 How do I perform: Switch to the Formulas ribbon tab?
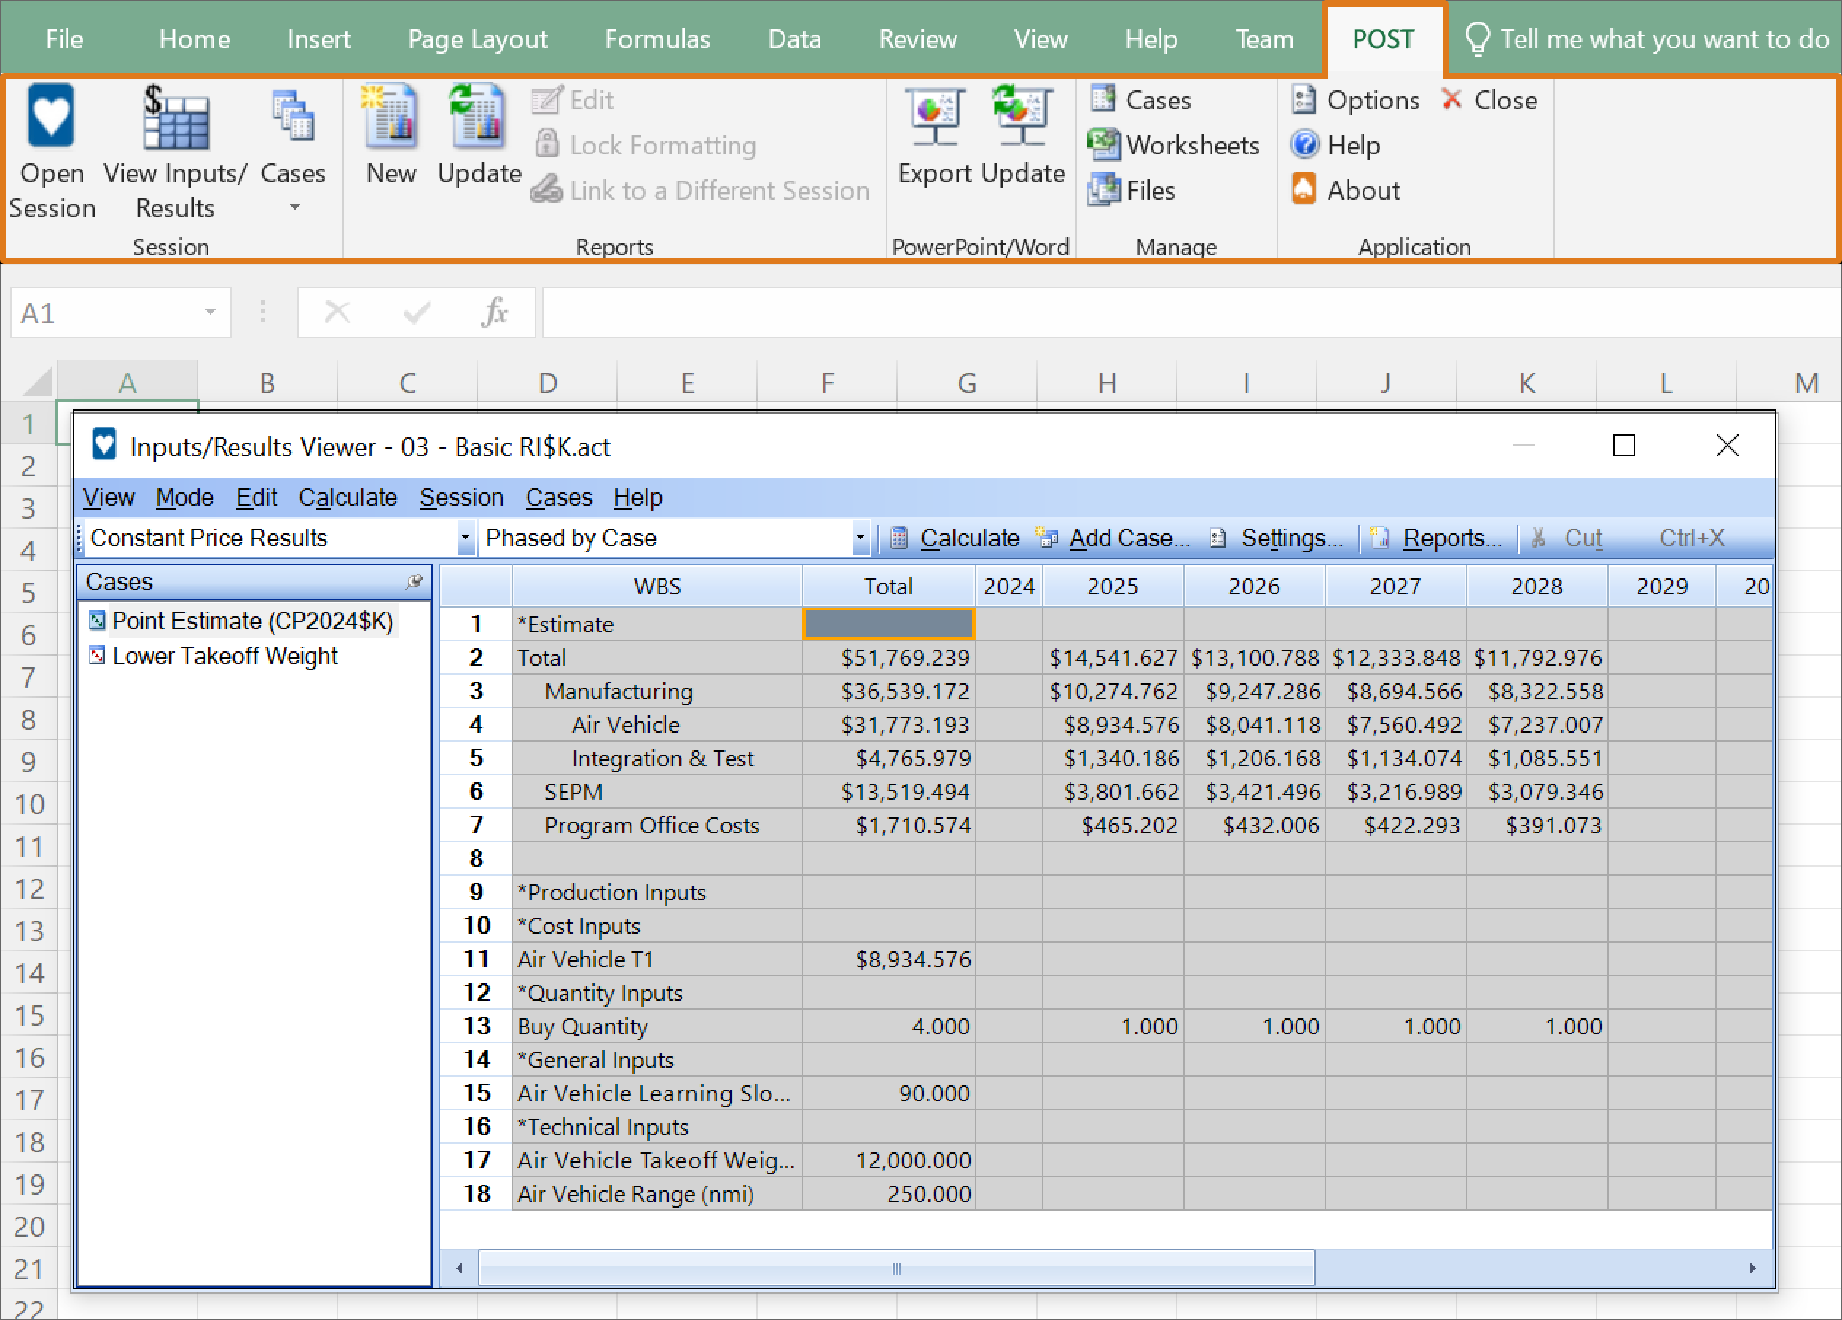click(x=657, y=39)
